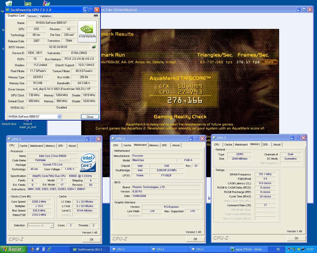The width and height of the screenshot is (317, 253).
Task: Click the title icon of the CPU-Z Memory window
Action: tap(214, 138)
